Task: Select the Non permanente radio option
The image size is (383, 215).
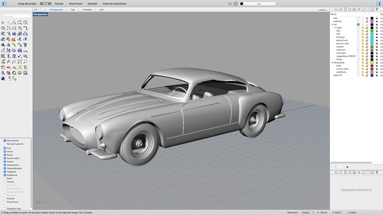Action: [5, 144]
